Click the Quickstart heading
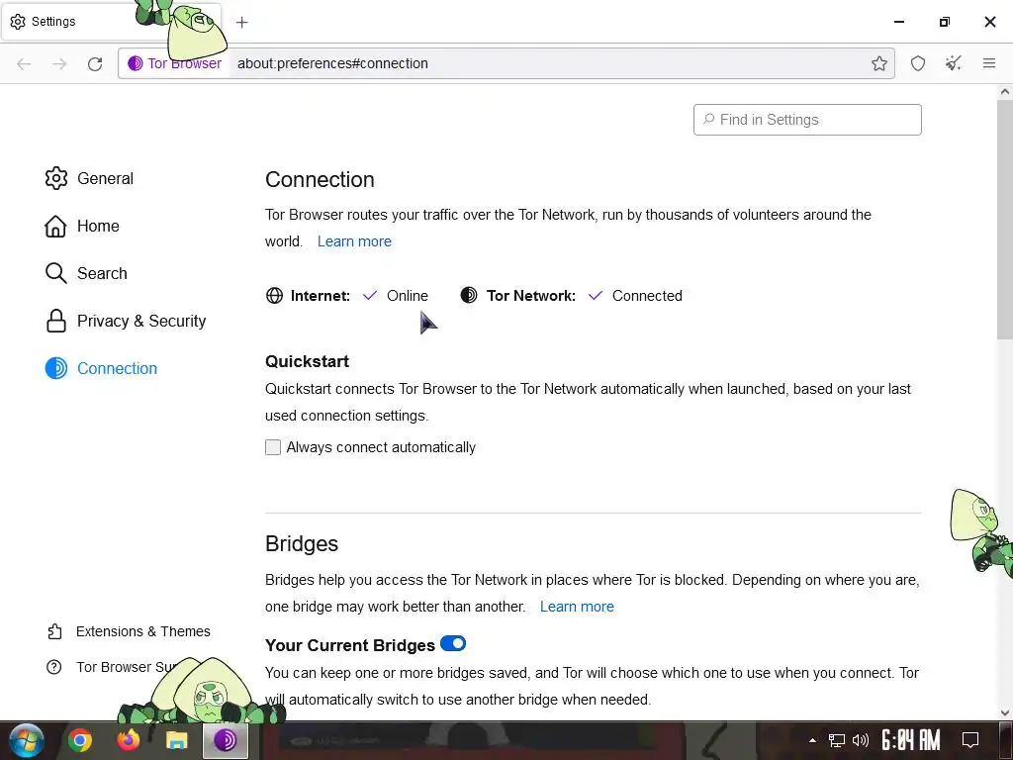Viewport: 1013px width, 760px height. [x=307, y=361]
